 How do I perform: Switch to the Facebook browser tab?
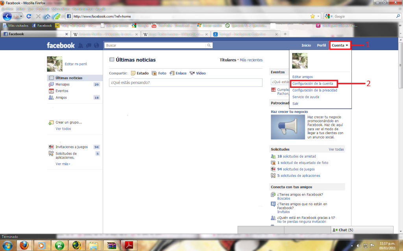tap(35, 34)
